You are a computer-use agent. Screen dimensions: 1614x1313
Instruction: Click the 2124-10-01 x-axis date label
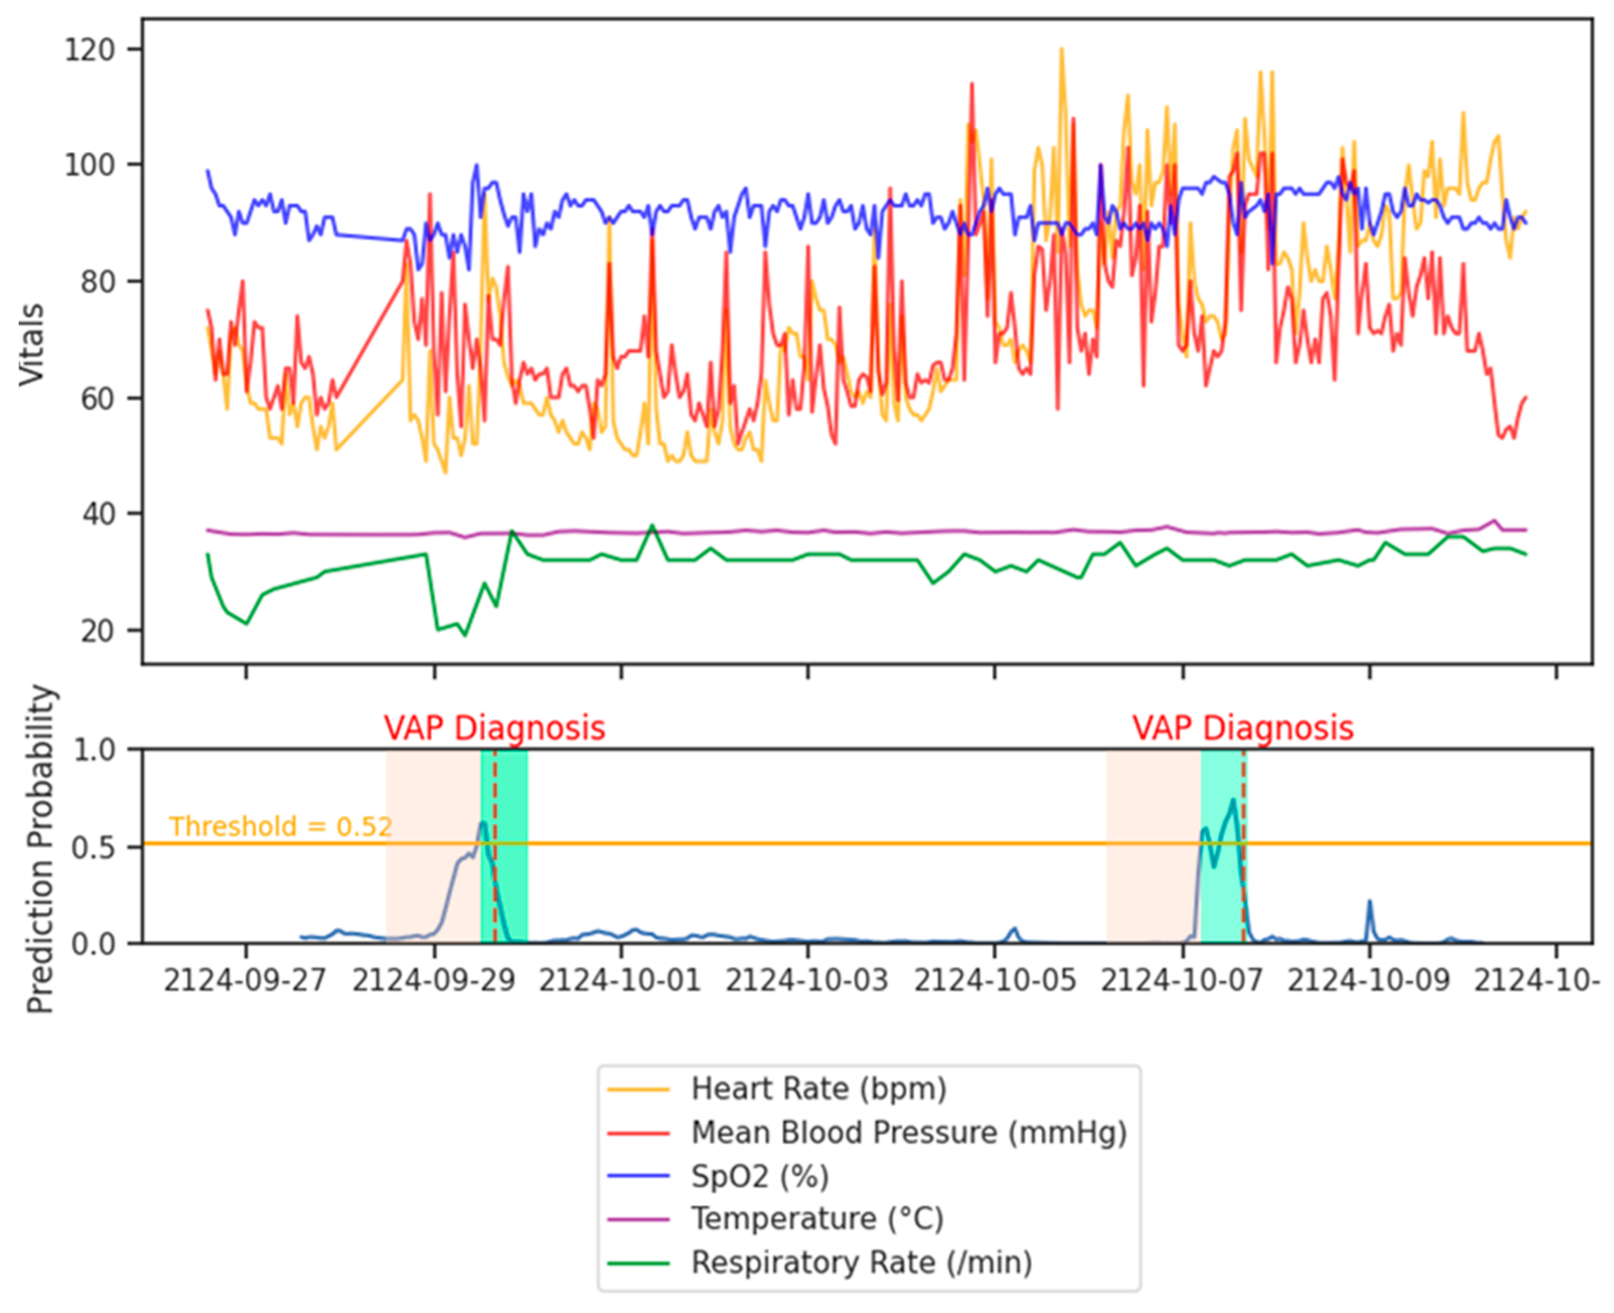(620, 981)
